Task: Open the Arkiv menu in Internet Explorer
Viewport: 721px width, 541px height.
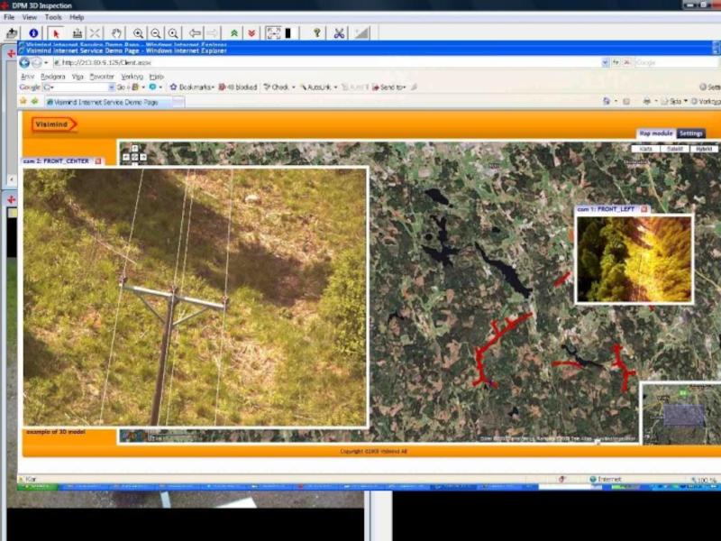Action: click(27, 77)
